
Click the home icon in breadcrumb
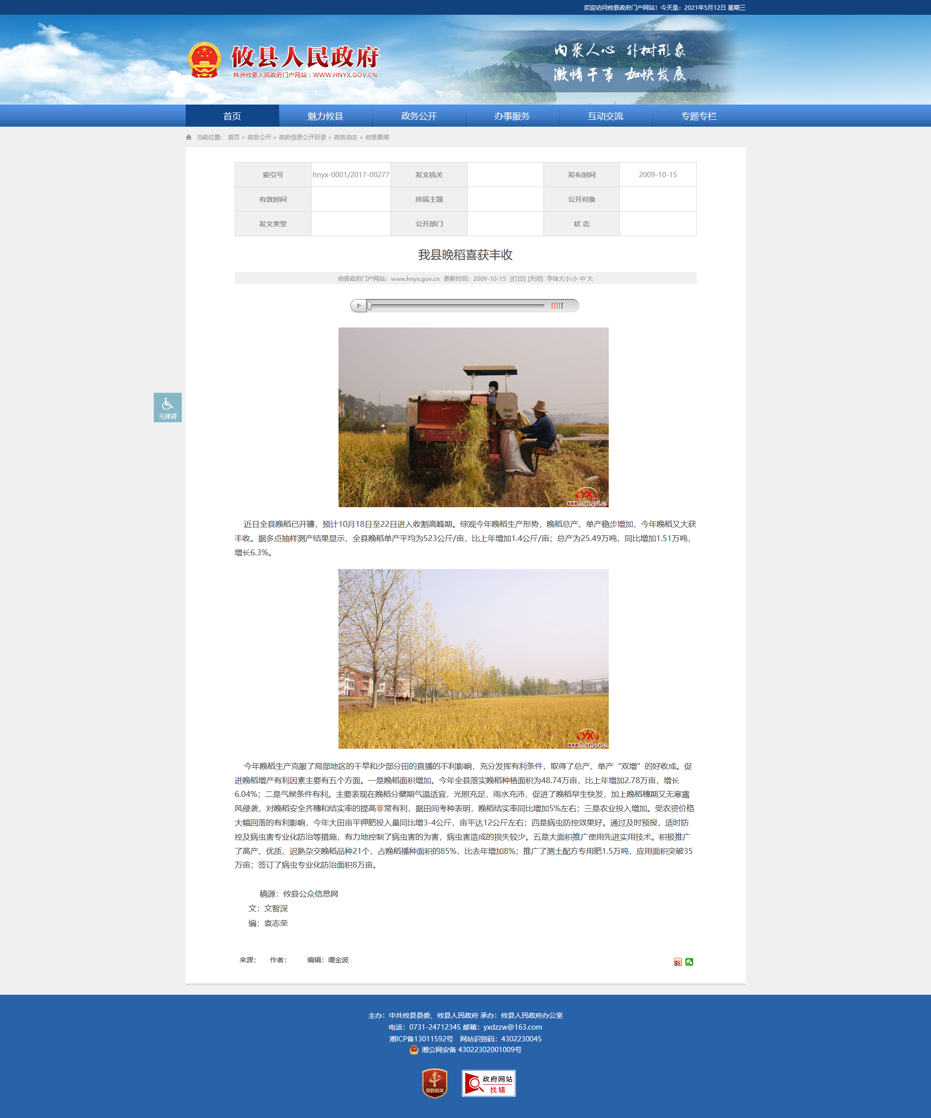pos(189,137)
